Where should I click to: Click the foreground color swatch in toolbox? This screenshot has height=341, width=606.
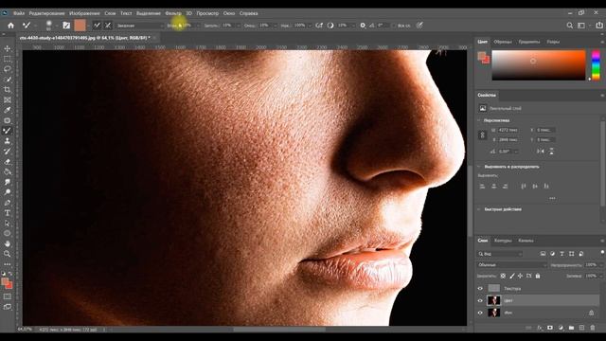(5, 281)
